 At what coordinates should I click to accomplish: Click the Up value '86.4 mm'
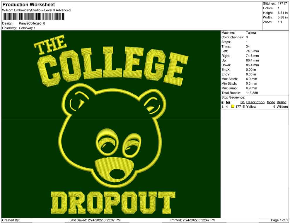(252, 60)
